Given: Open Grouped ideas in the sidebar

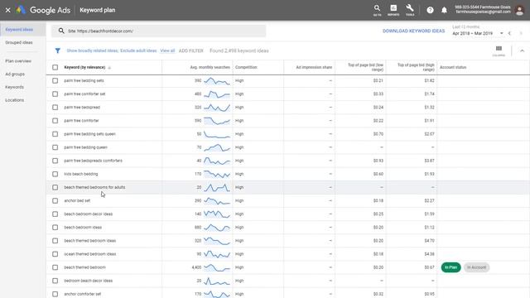Looking at the screenshot, I should click(19, 42).
